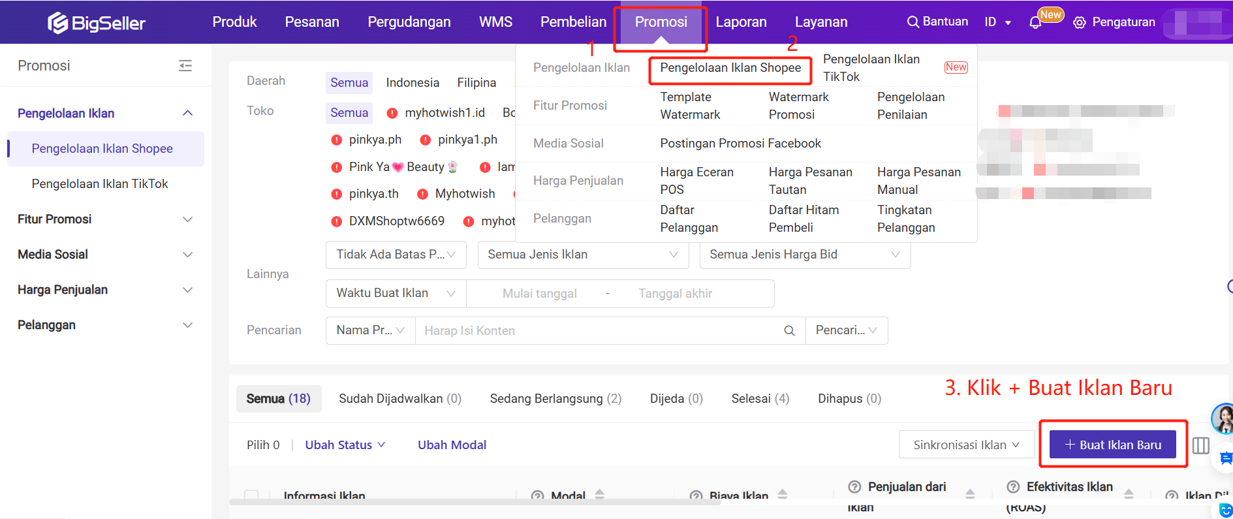Select pinkya.th store filter

373,194
